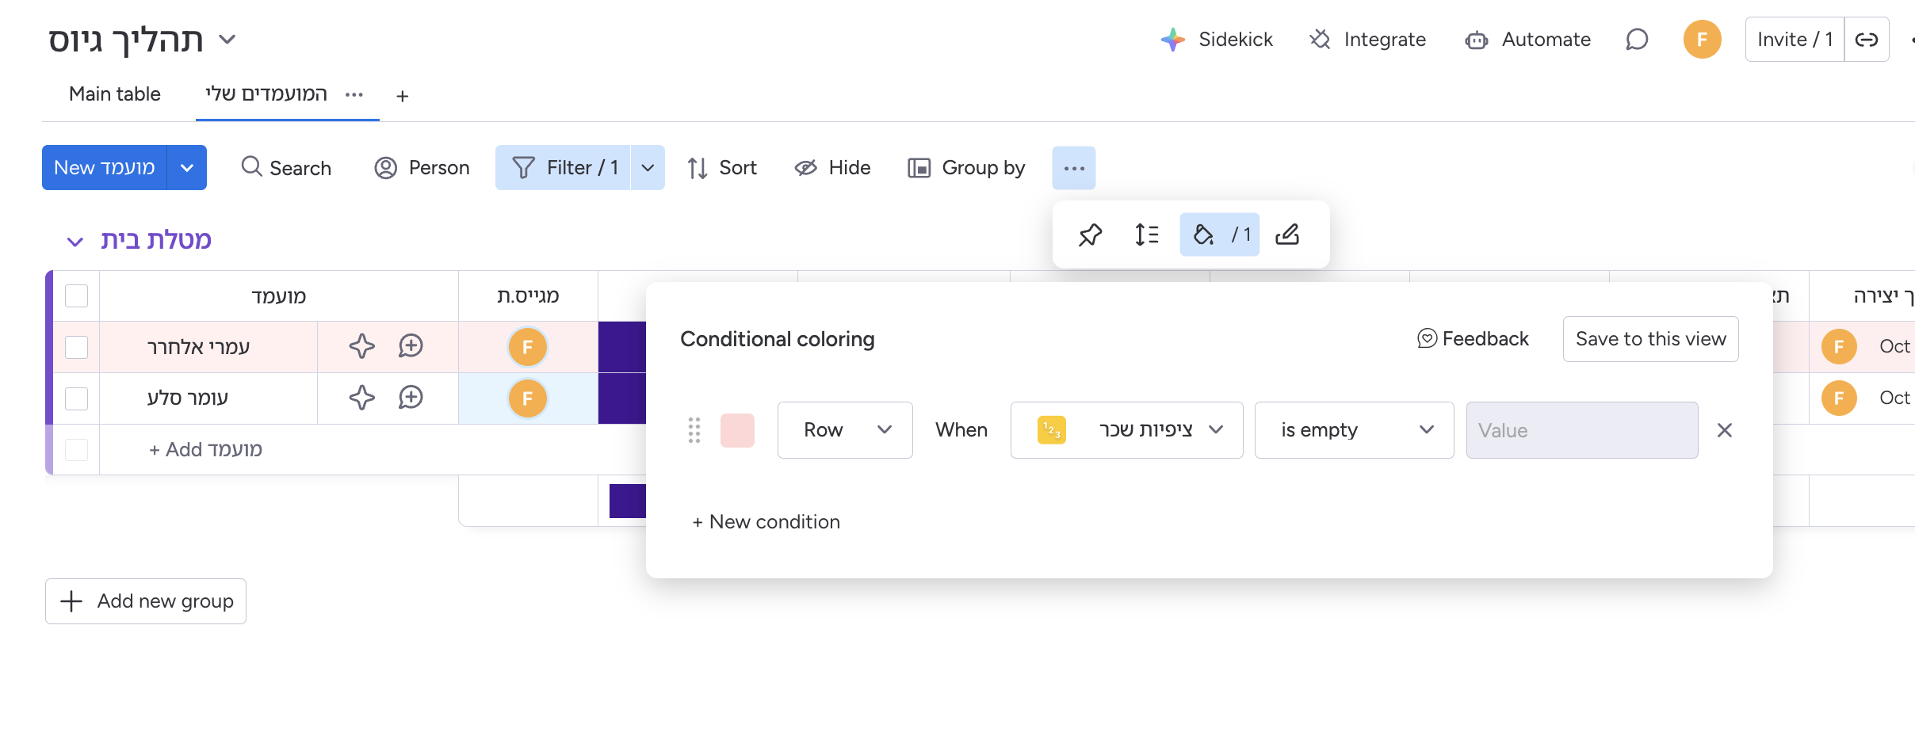This screenshot has width=1915, height=751.
Task: Select the edit pencil icon in the popup
Action: tap(1287, 234)
